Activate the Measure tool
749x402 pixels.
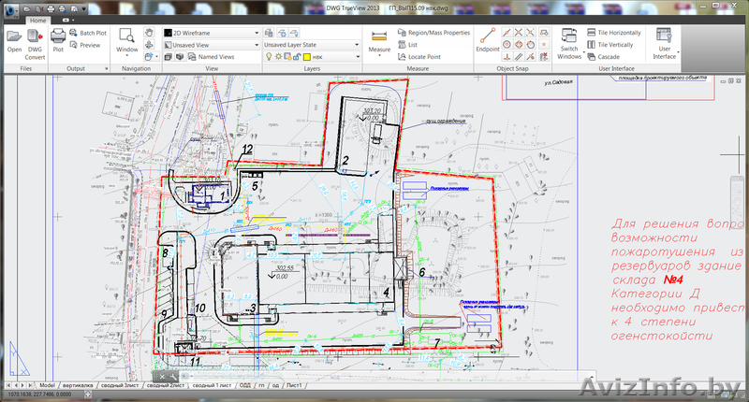(379, 39)
